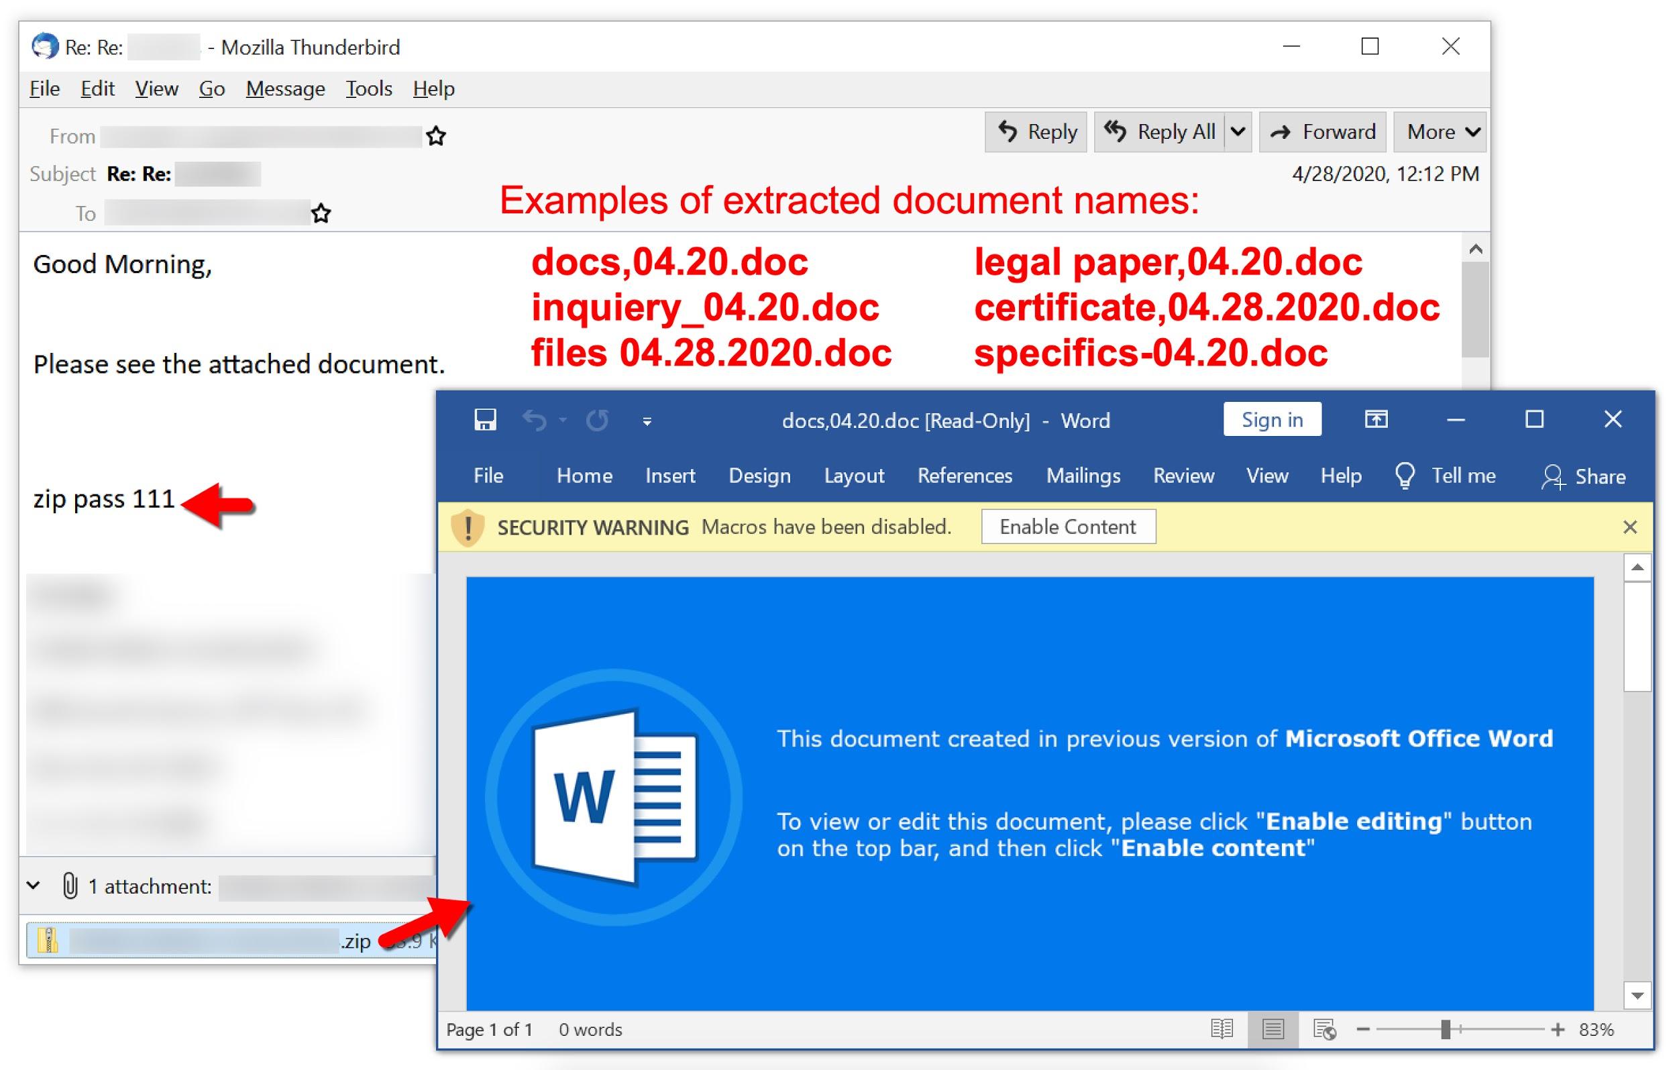Click the zoom out minus button
Viewport: 1677px width, 1070px height.
coord(1363,1029)
